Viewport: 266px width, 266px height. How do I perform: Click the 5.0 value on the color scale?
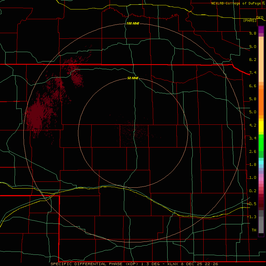pyautogui.click(x=253, y=112)
